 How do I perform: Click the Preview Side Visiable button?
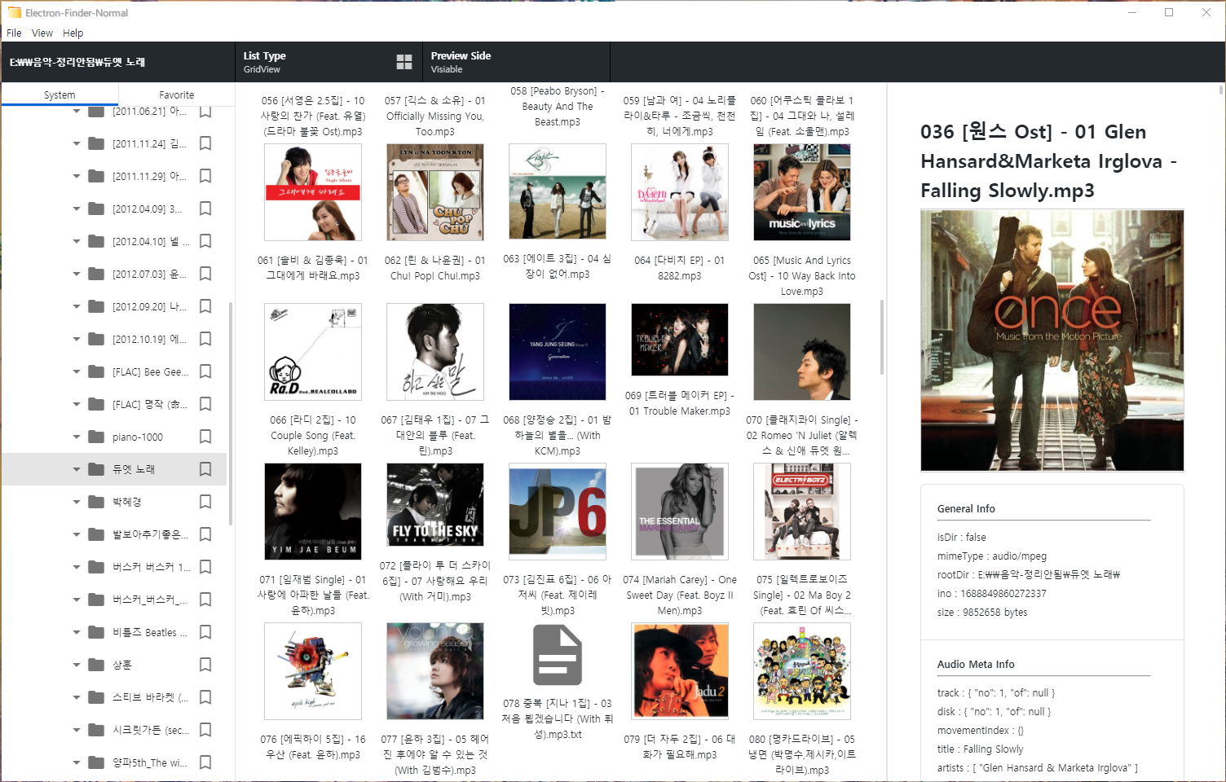(516, 62)
